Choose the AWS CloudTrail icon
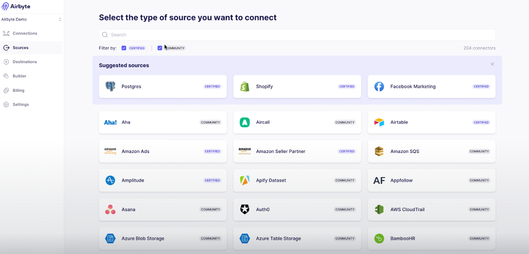This screenshot has width=529, height=254. [x=379, y=209]
